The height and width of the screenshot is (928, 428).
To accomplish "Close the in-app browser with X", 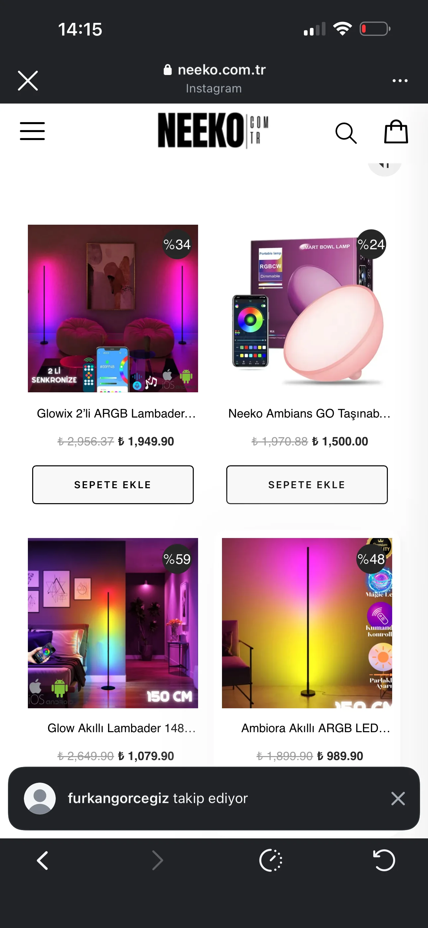I will [x=28, y=80].
